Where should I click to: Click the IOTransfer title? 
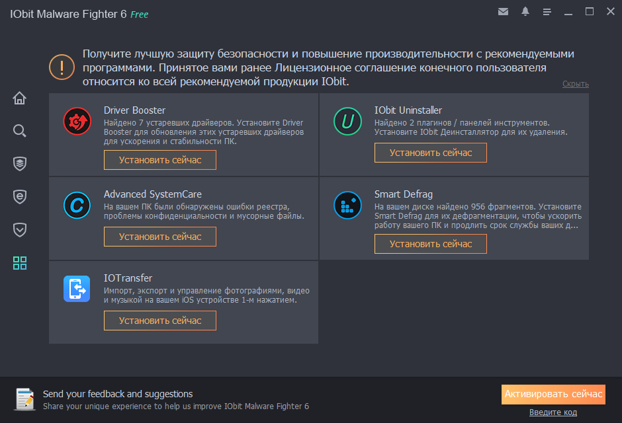click(x=128, y=278)
